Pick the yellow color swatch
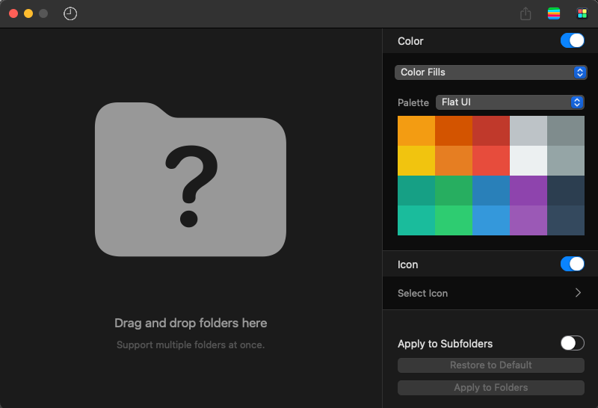The width and height of the screenshot is (598, 408). tap(416, 161)
